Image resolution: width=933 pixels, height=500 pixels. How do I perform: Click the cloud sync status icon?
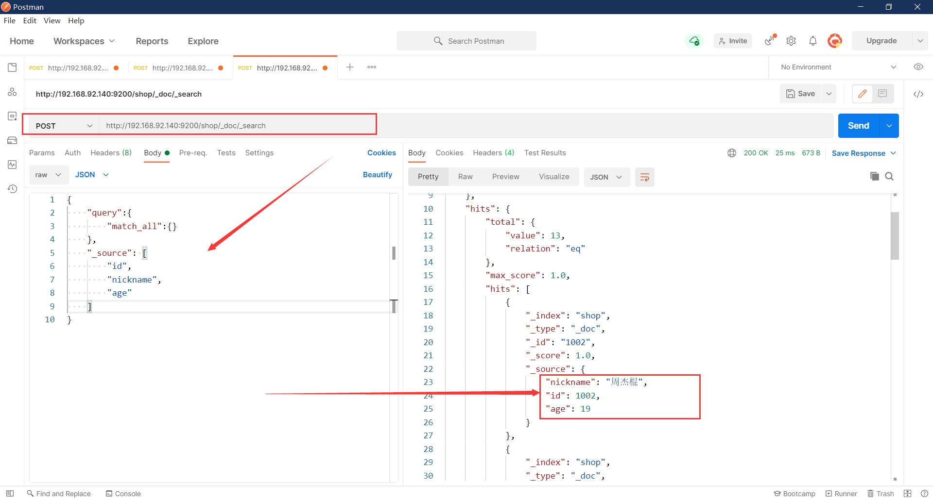[694, 41]
